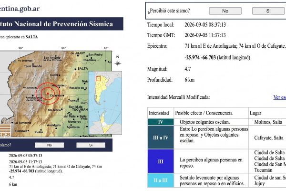This screenshot has width=286, height=191.
Task: Click the Magnitud value 4.7 in the right panel
Action: pos(188,69)
